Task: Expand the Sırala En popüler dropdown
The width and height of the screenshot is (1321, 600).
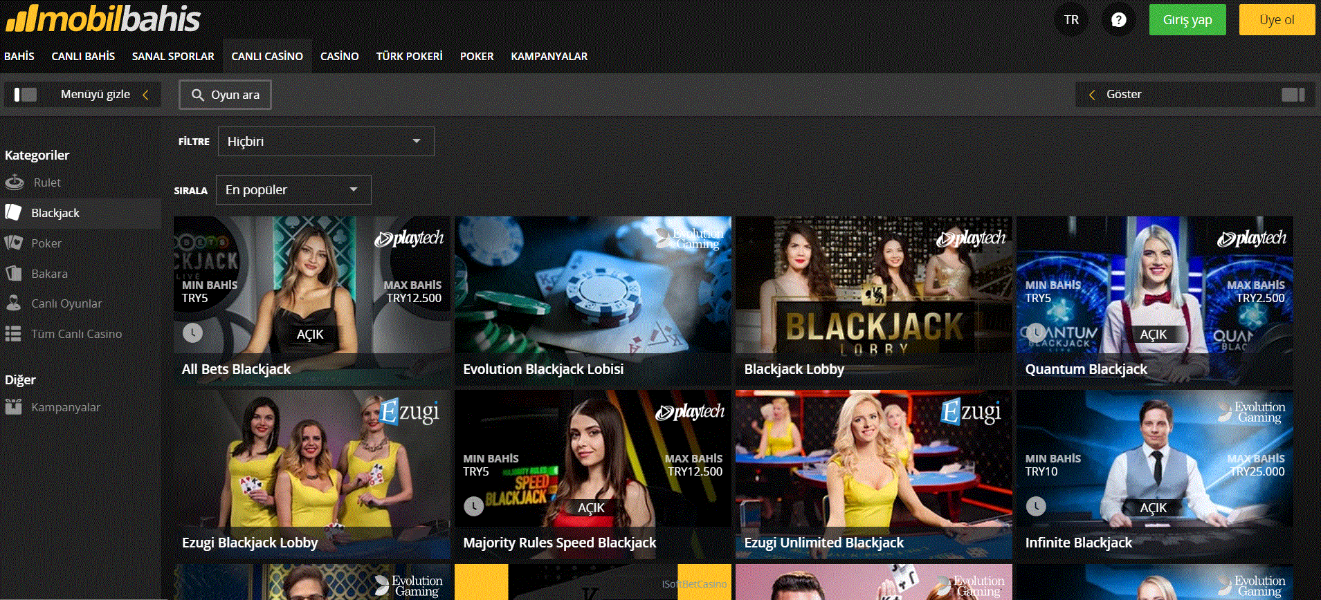Action: click(x=293, y=190)
